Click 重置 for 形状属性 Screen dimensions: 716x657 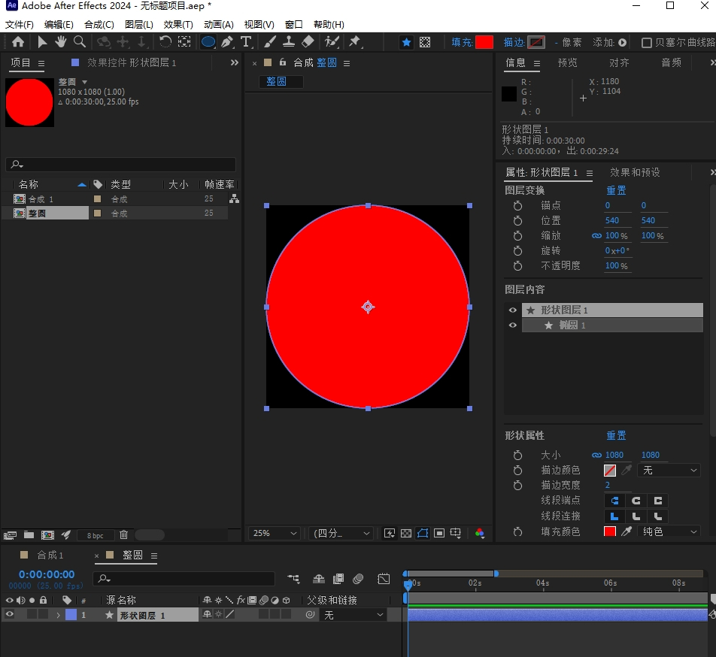coord(616,435)
